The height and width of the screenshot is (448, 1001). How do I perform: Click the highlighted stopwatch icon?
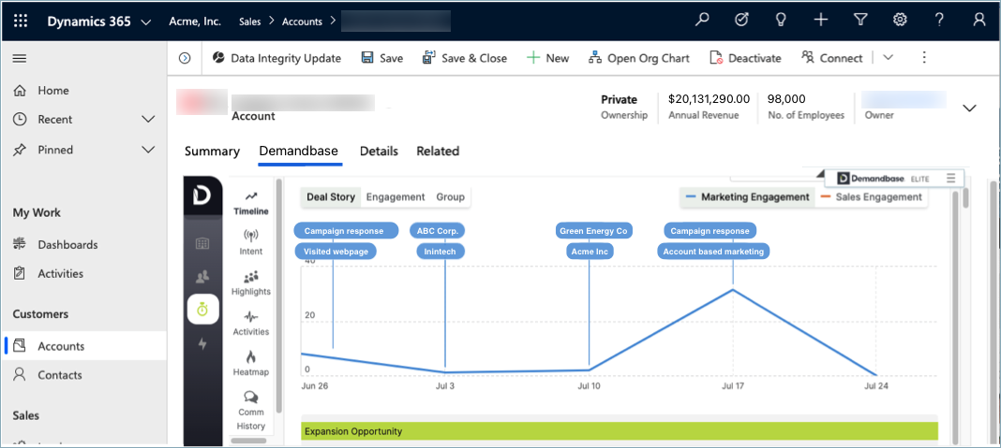(x=202, y=310)
